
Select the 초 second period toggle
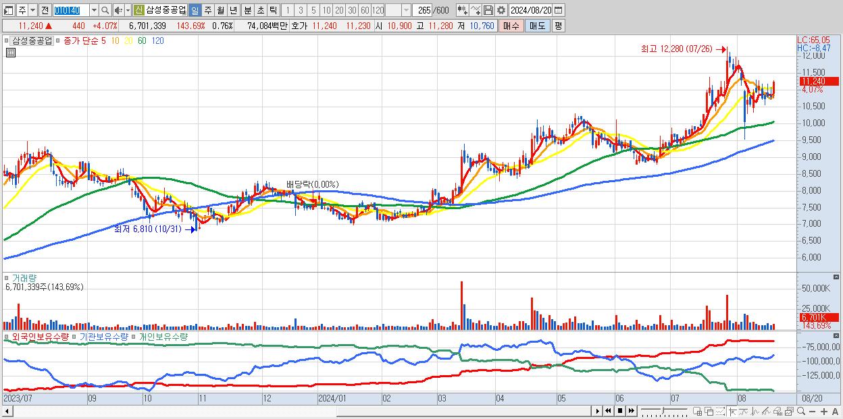tap(260, 10)
